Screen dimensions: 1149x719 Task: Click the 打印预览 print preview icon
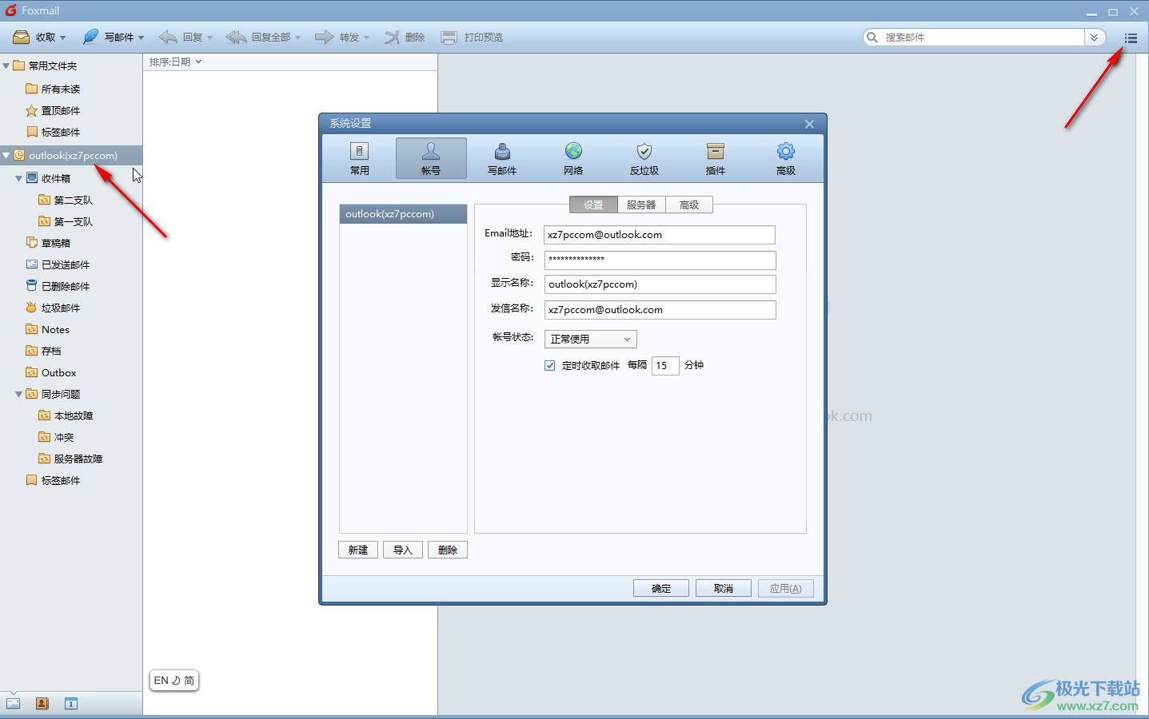[x=449, y=37]
